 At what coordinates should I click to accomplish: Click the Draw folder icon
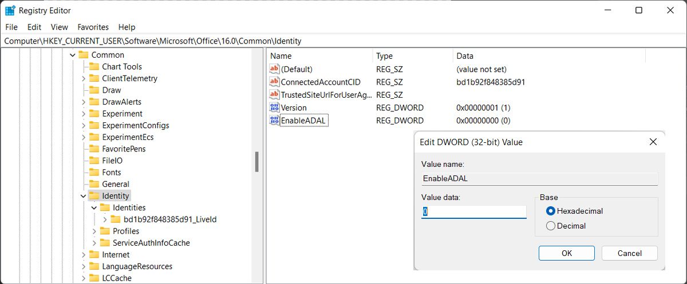[x=94, y=90]
